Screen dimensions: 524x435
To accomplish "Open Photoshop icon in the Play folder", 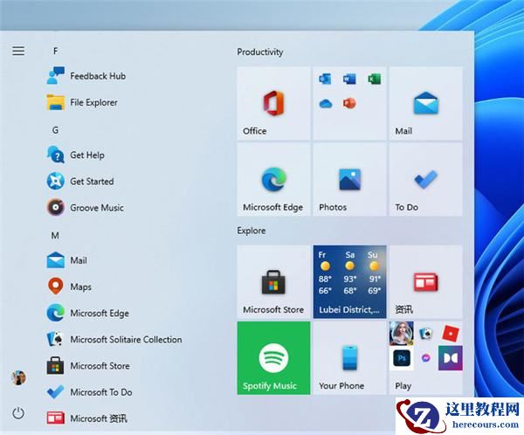I will point(402,358).
